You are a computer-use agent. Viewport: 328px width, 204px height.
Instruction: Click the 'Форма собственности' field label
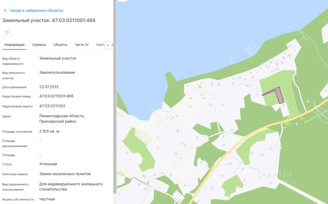(18, 199)
